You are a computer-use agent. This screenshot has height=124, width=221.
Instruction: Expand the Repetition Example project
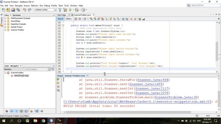click(5, 24)
